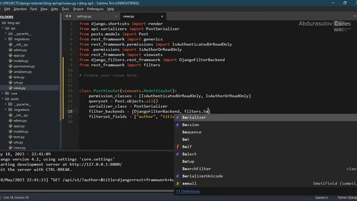Click the class icon beside Session suggestion
The width and height of the screenshot is (357, 201).
click(177, 125)
